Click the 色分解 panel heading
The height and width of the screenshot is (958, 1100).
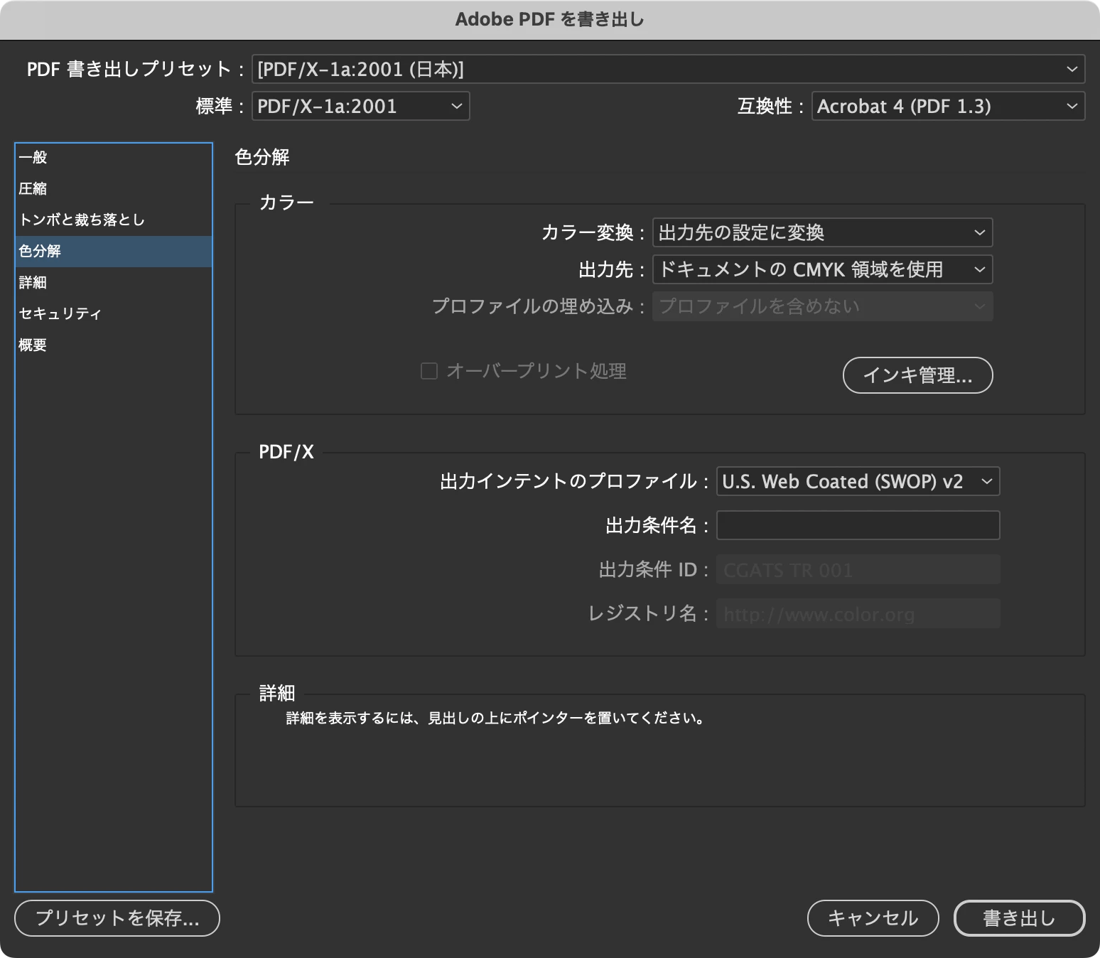coord(262,157)
